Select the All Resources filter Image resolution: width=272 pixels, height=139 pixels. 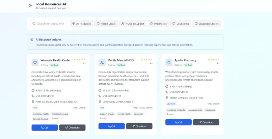click(82, 24)
